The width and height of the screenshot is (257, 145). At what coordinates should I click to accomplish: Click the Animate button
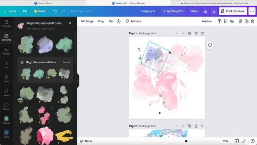click(x=133, y=21)
